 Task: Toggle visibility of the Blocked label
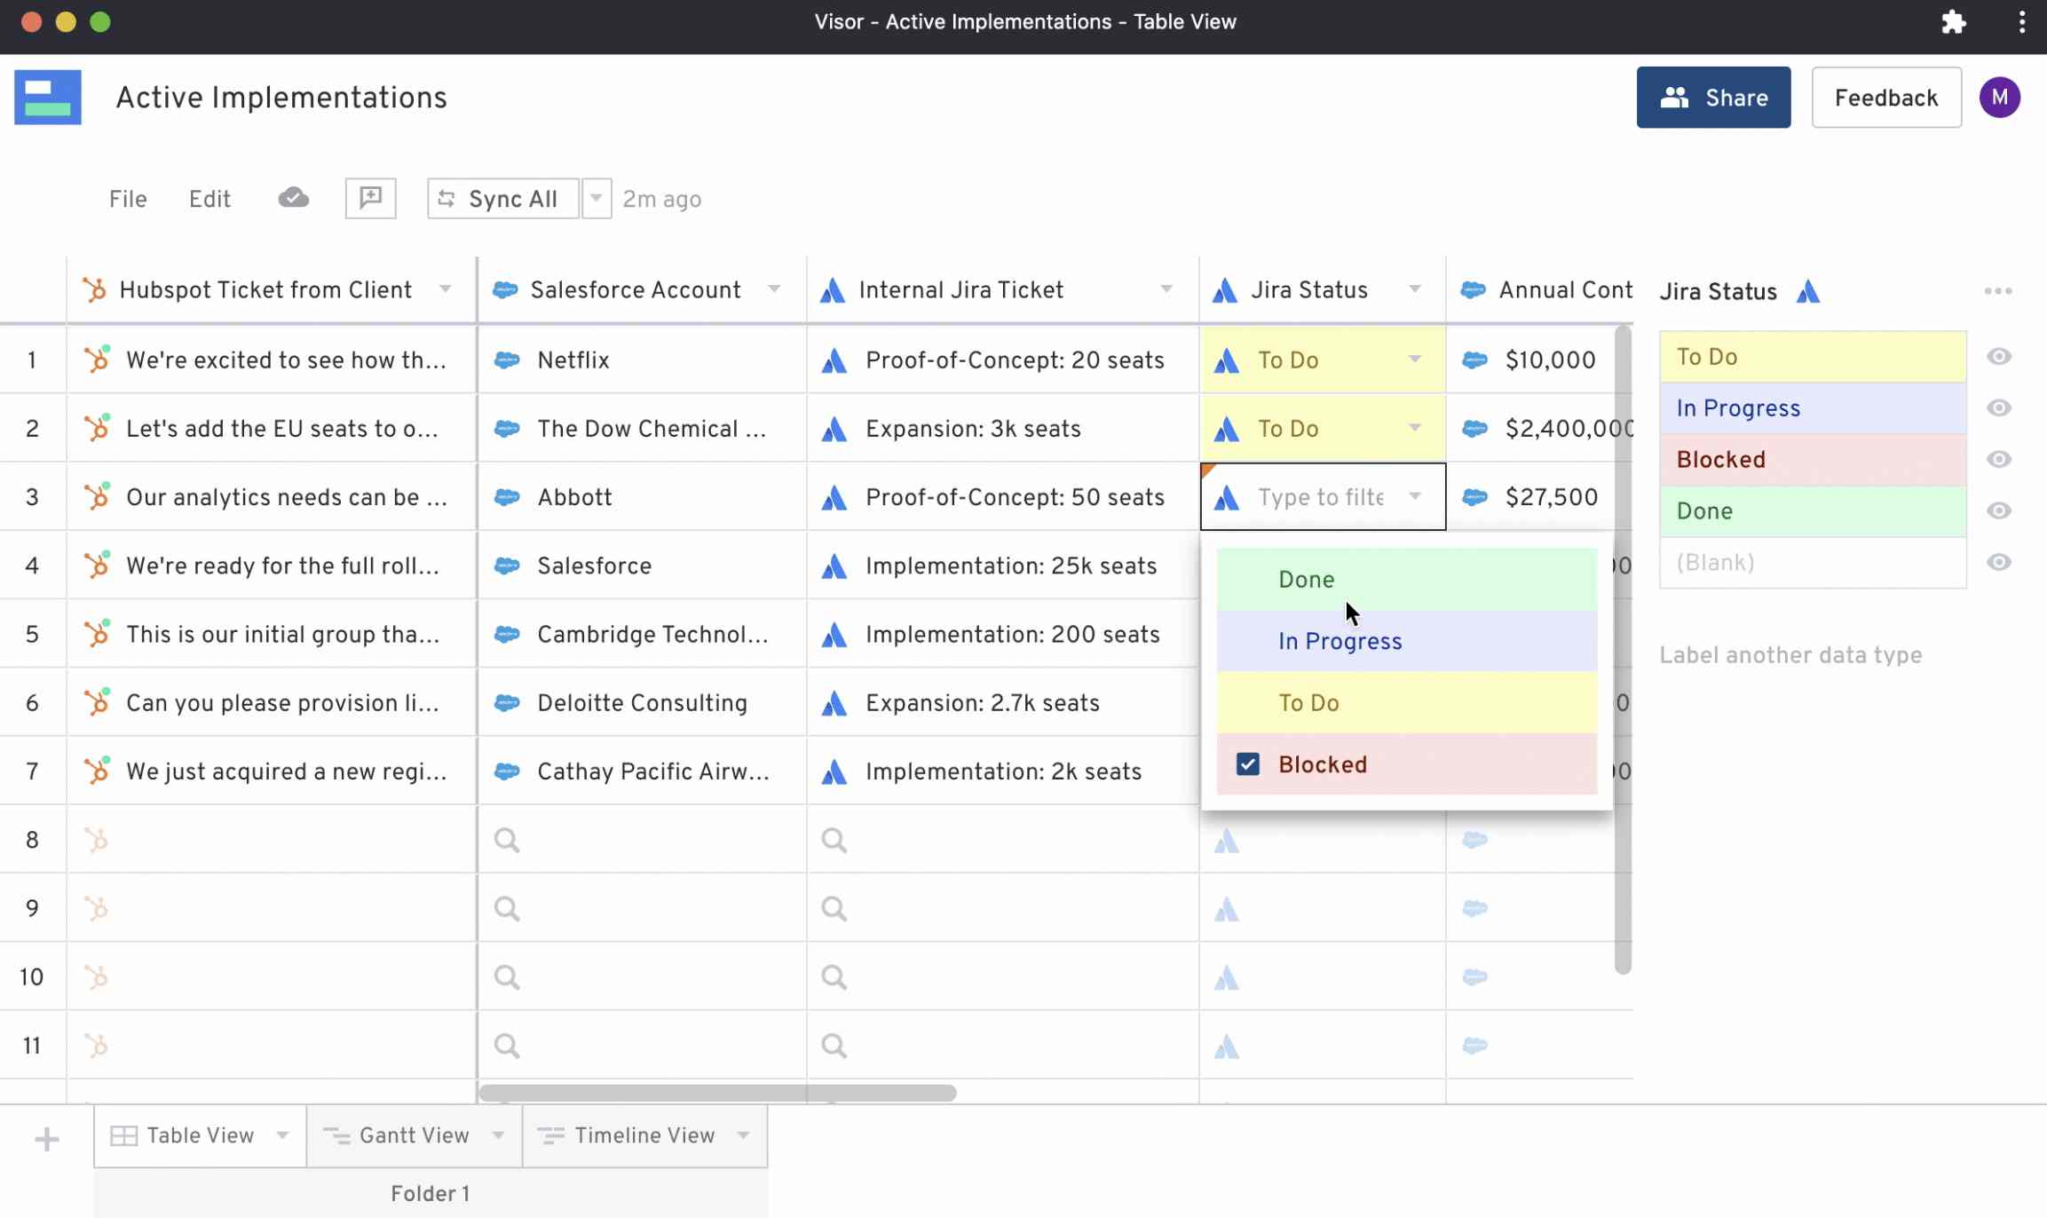[x=1998, y=459]
